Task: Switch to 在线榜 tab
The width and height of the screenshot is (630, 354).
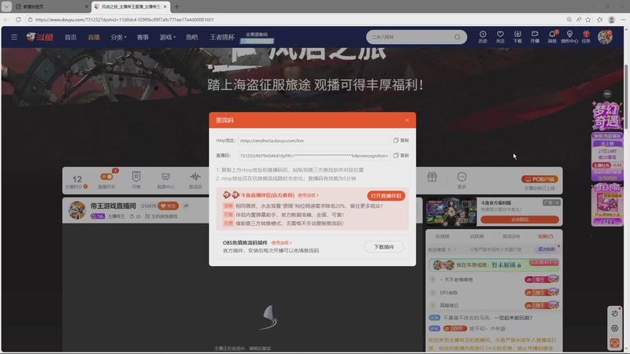Action: tap(443, 237)
